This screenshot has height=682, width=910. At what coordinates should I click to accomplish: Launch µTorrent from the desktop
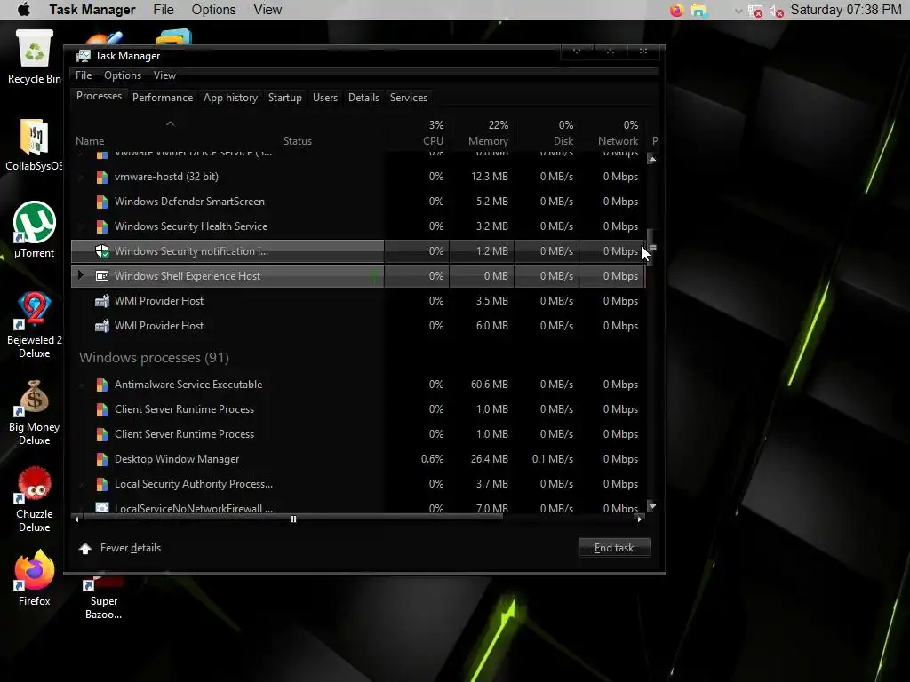(35, 230)
